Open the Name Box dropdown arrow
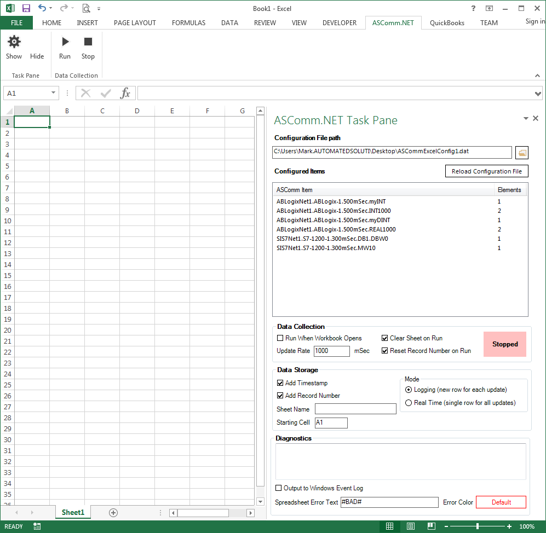 click(53, 92)
